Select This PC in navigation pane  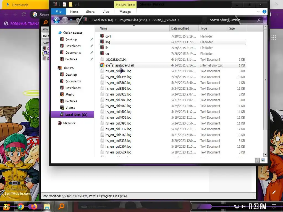coord(69,68)
